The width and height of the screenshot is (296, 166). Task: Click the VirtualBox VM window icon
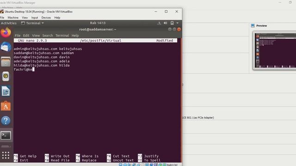click(x=2, y=12)
